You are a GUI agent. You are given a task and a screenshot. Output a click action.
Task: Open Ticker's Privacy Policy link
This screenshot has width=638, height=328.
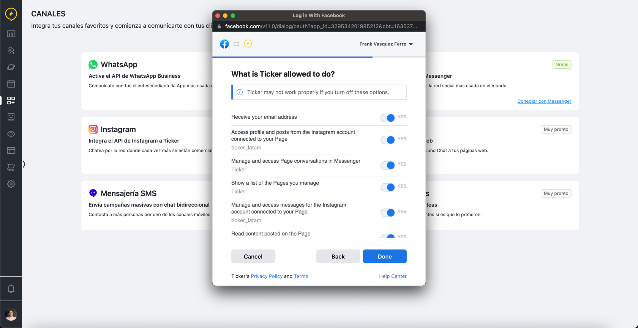point(267,276)
